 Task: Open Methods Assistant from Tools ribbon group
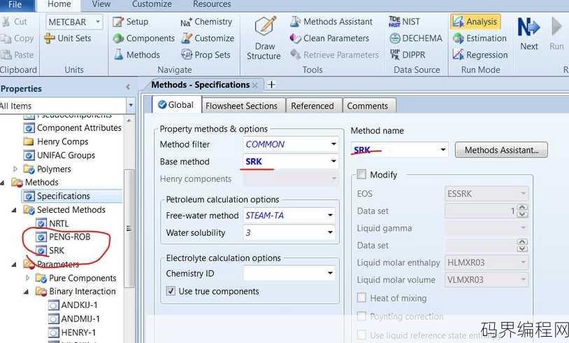pos(331,22)
